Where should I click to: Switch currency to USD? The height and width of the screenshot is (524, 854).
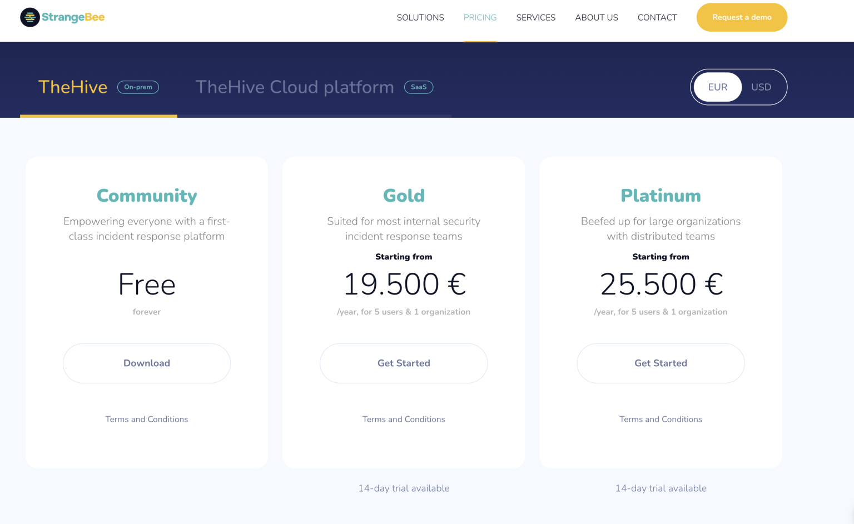(761, 87)
